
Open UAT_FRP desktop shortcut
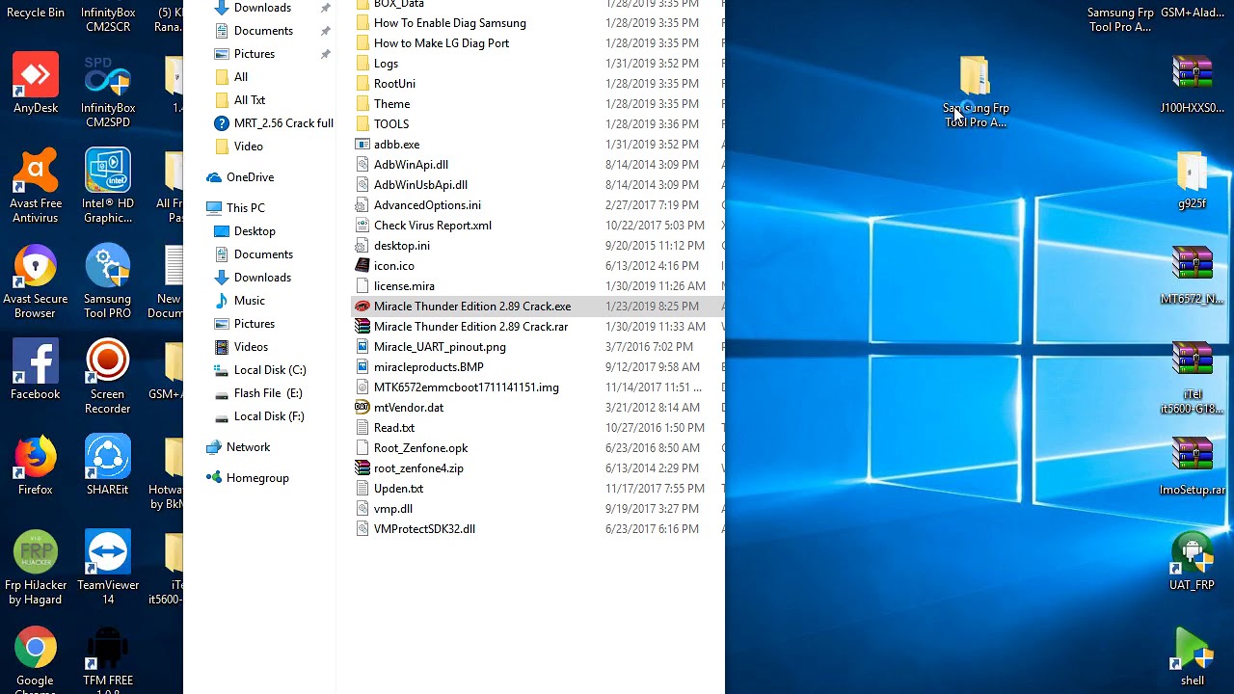pos(1193,562)
